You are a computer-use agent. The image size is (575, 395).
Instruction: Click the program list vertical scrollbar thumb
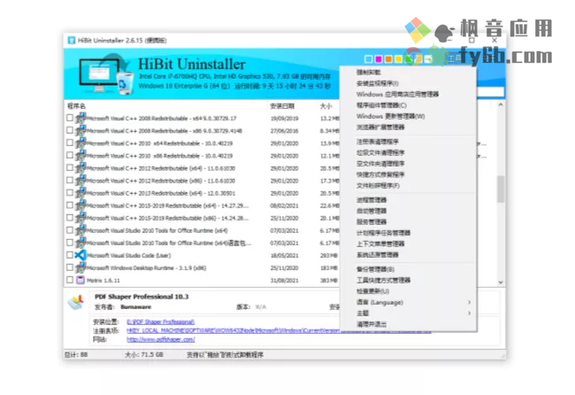pos(501,189)
